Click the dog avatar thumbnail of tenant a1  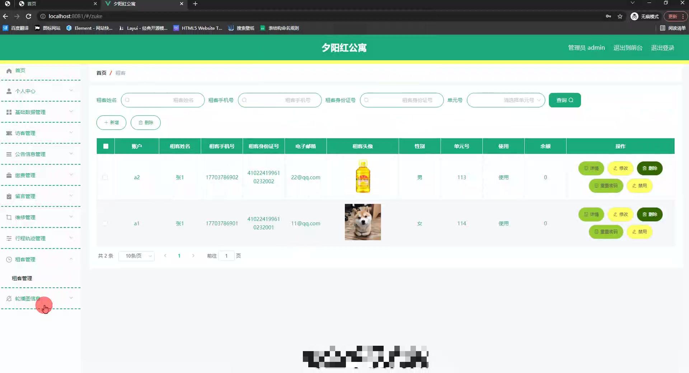pyautogui.click(x=362, y=222)
